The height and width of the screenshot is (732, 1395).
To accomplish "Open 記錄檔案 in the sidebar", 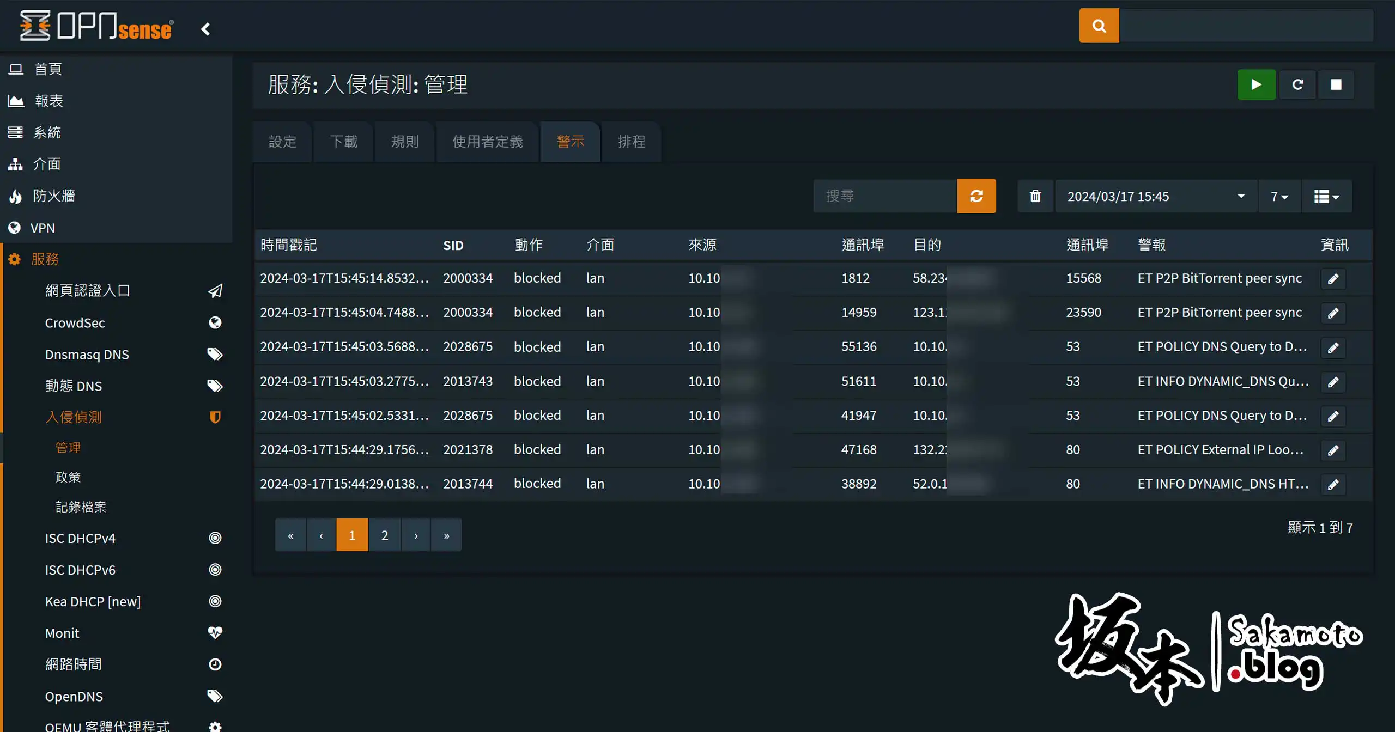I will [x=82, y=507].
